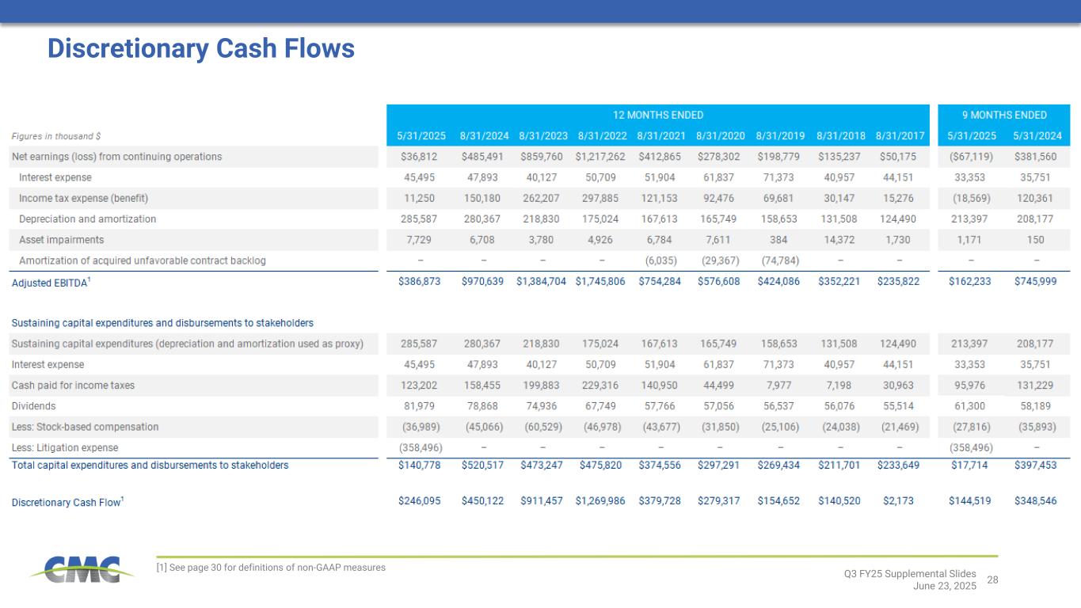Click the total disbursements value $17,714

coord(971,465)
